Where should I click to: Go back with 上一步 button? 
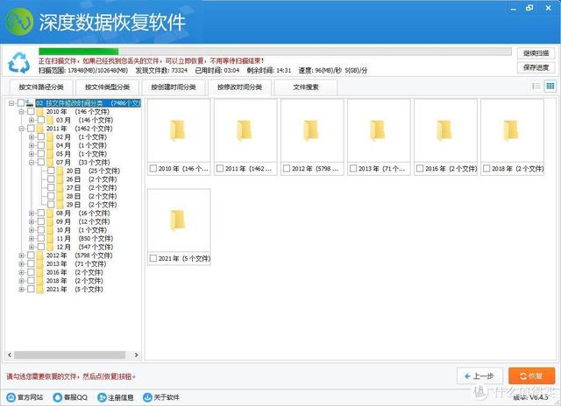coord(479,376)
